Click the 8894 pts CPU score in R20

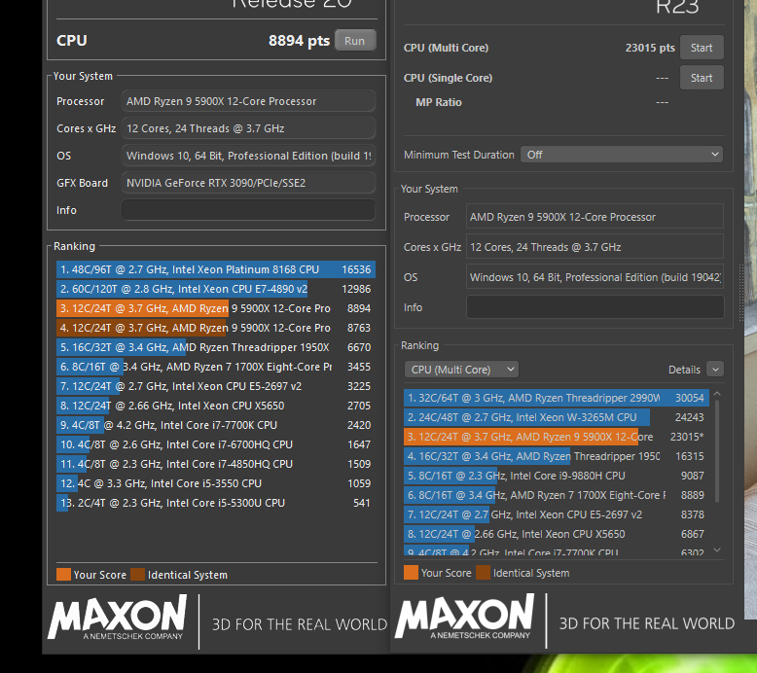[299, 41]
